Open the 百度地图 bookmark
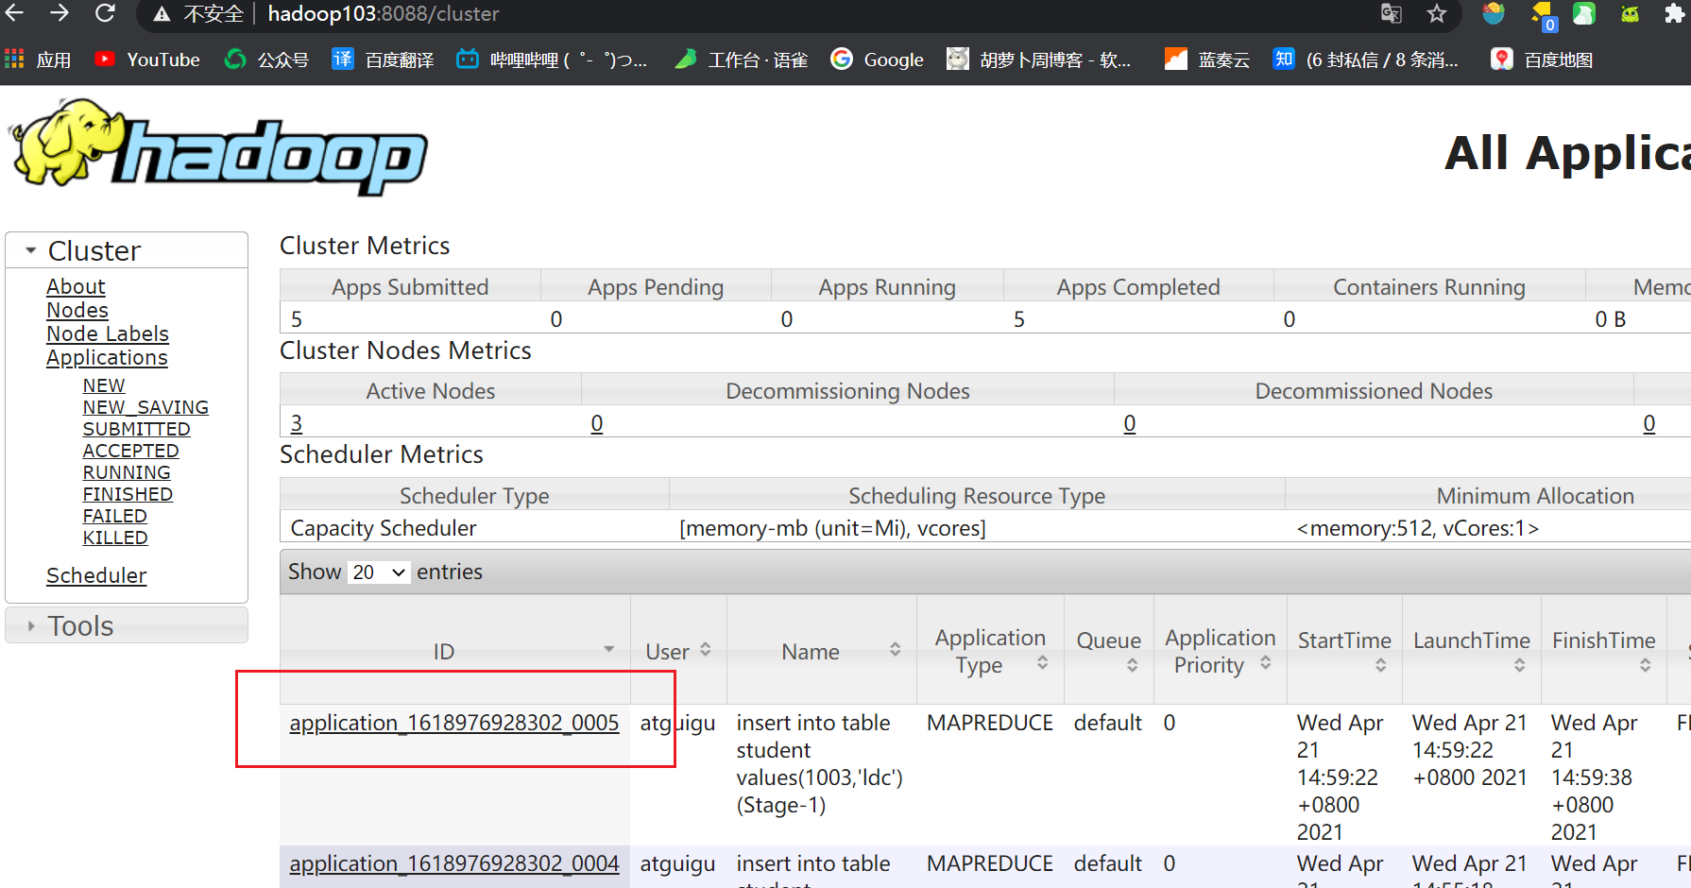 point(1542,60)
